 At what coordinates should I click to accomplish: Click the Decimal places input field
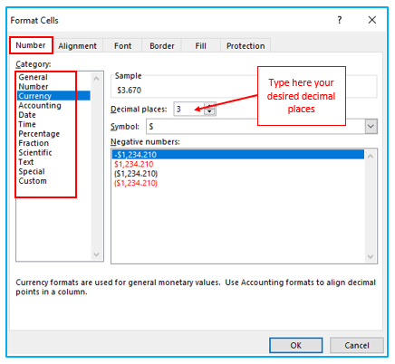tap(188, 109)
